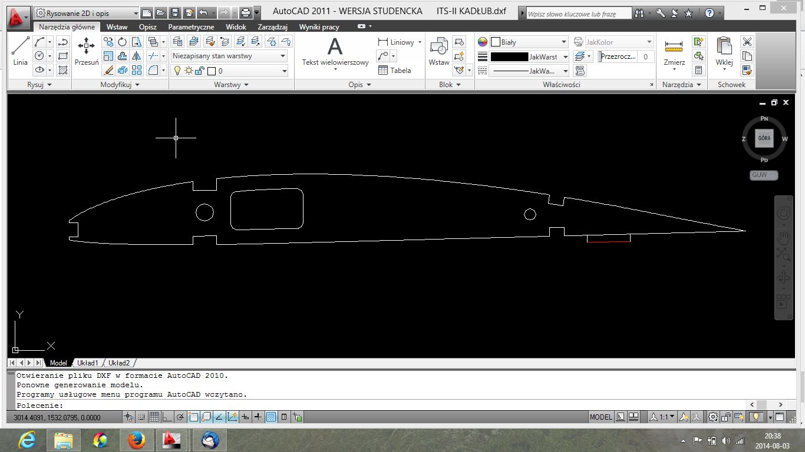This screenshot has height=452, width=805.
Task: Open the Biały object color selector
Action: coord(529,42)
